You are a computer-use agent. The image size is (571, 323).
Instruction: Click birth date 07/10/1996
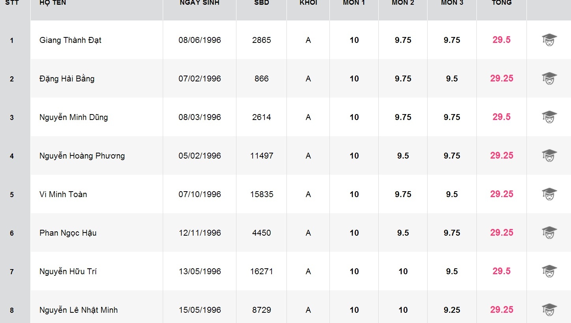pos(200,194)
